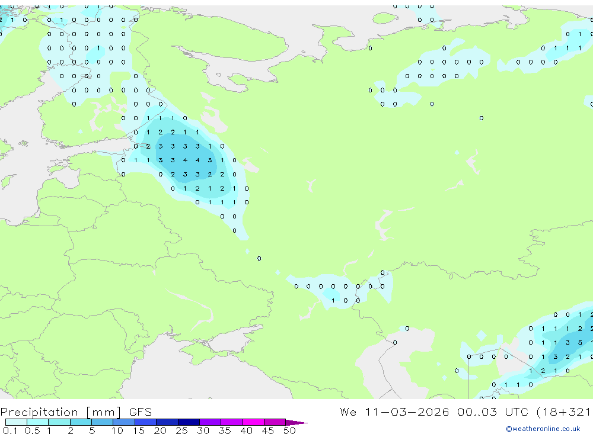
Task: Click the lone '5' precipitation value on map
Action: point(580,343)
